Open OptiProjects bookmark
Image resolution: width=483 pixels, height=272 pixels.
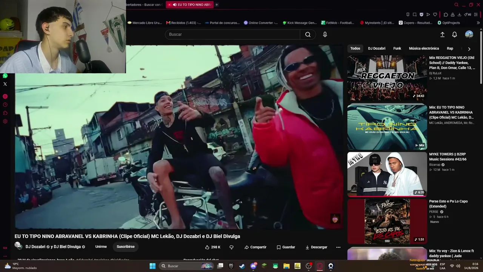(x=449, y=23)
